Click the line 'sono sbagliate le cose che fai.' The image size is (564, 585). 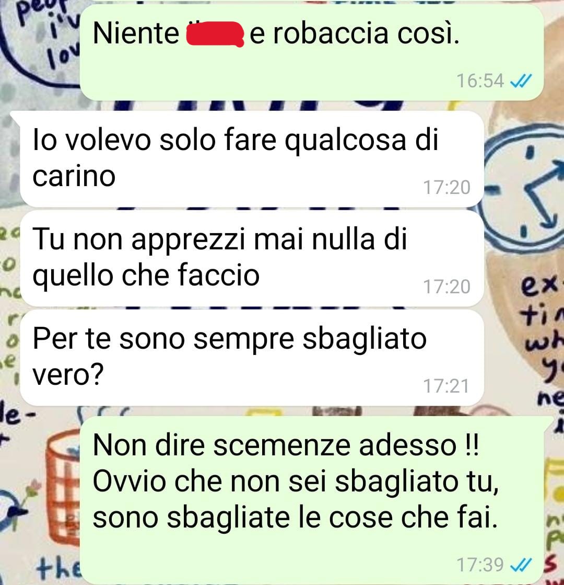[295, 518]
